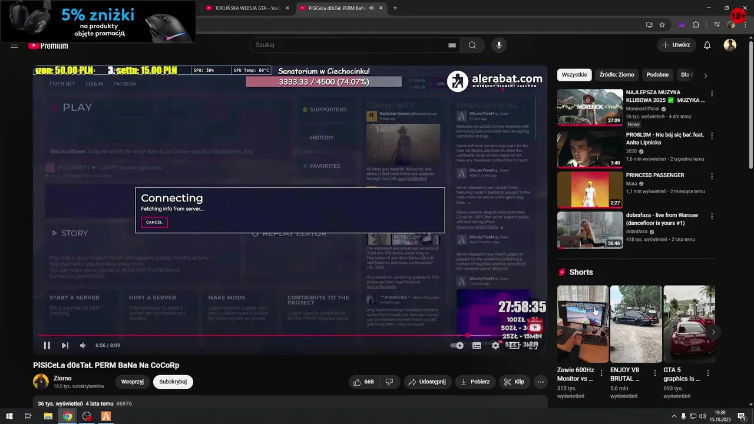Open options for ENJOY V8 BRUTAL short
Viewport: 754px width, 424px height.
(654, 373)
